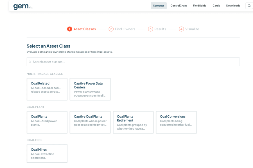Switch to the Screener tab
This screenshot has width=253, height=168.
pos(159,6)
